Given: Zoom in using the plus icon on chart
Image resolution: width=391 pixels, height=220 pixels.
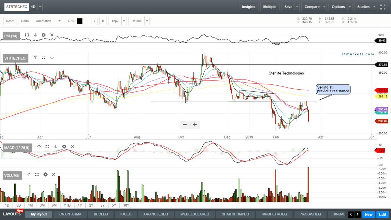Looking at the screenshot, I should coord(194,124).
